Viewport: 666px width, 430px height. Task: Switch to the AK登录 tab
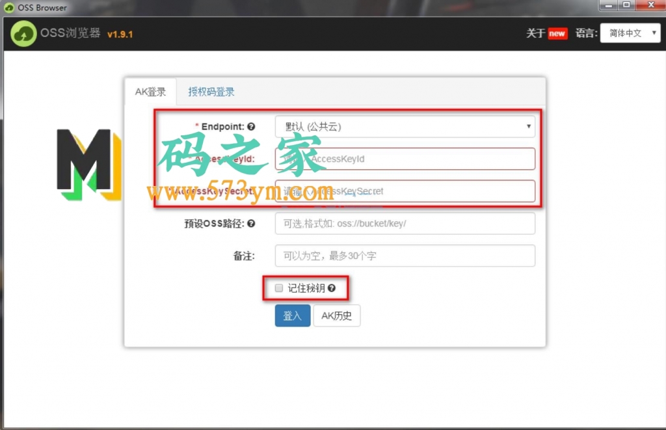click(150, 92)
